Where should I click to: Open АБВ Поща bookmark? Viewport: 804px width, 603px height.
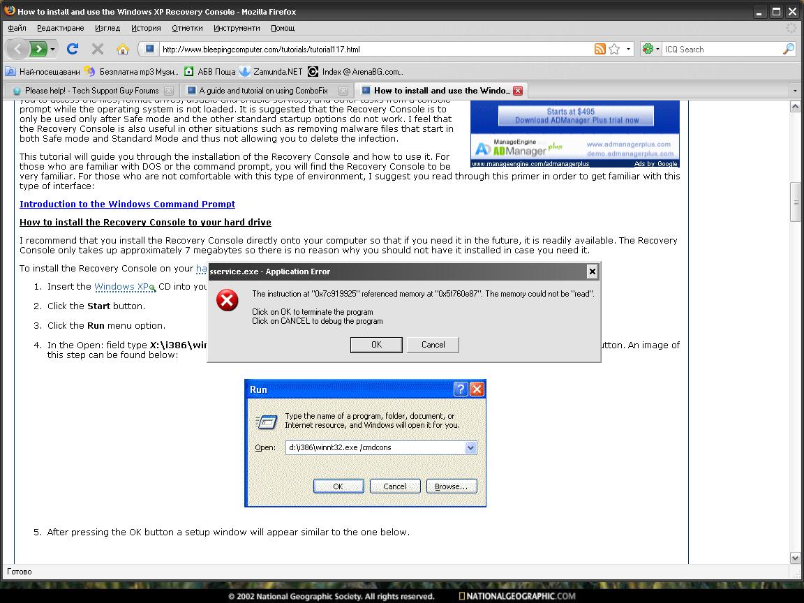pyautogui.click(x=209, y=71)
